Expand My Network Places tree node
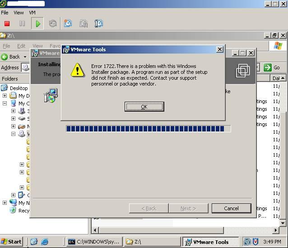This screenshot has width=288, height=248. (5, 203)
